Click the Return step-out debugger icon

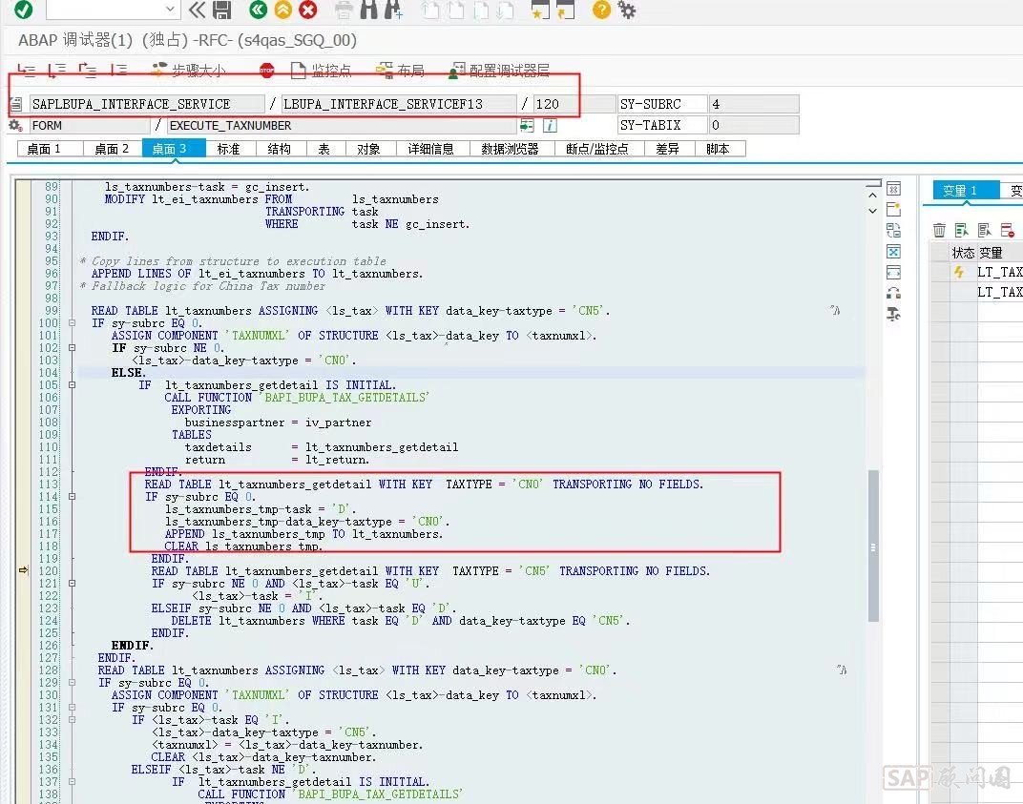pyautogui.click(x=88, y=70)
